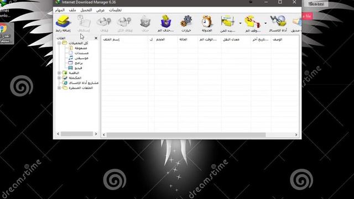Click the Start Queue folder icon
This screenshot has height=199, width=354.
(x=227, y=22)
